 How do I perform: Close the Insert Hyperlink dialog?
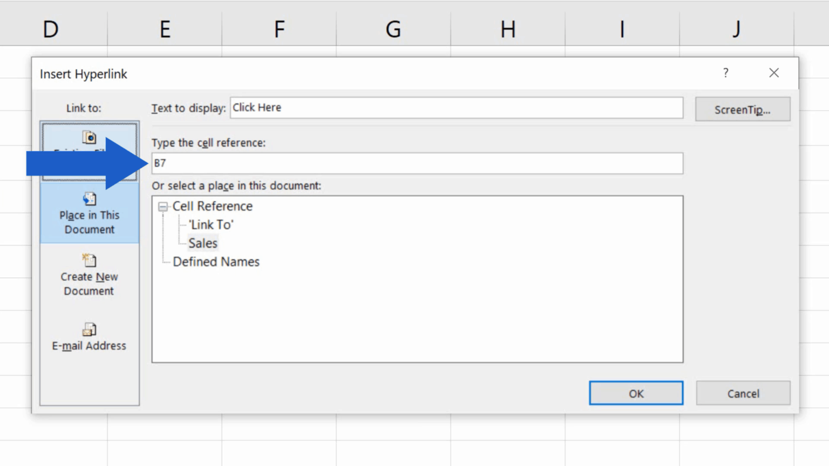click(x=774, y=72)
